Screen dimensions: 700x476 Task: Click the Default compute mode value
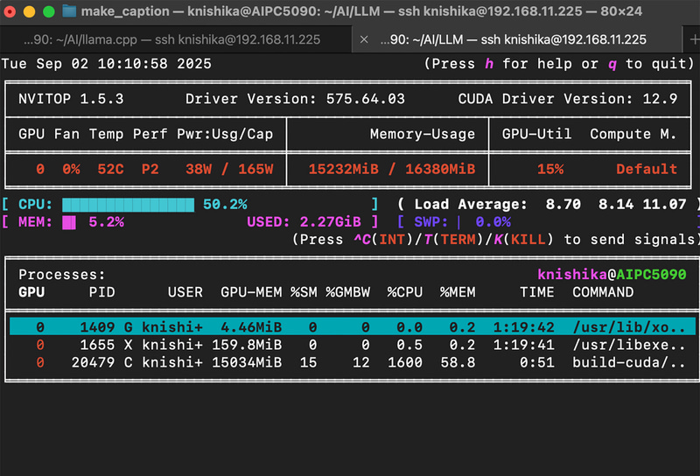click(647, 169)
